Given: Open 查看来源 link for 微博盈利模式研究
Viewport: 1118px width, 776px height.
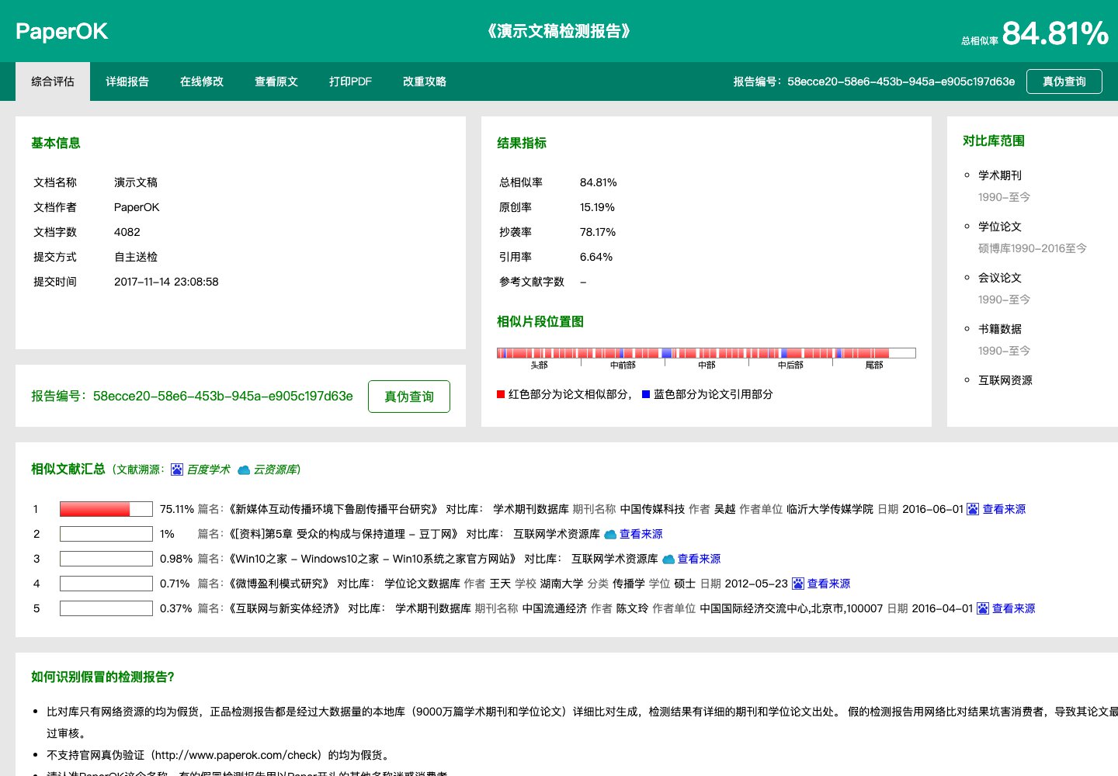Looking at the screenshot, I should pos(829,584).
